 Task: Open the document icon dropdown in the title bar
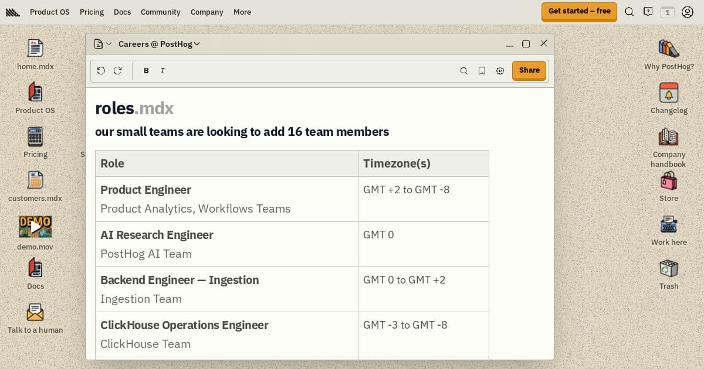(103, 44)
